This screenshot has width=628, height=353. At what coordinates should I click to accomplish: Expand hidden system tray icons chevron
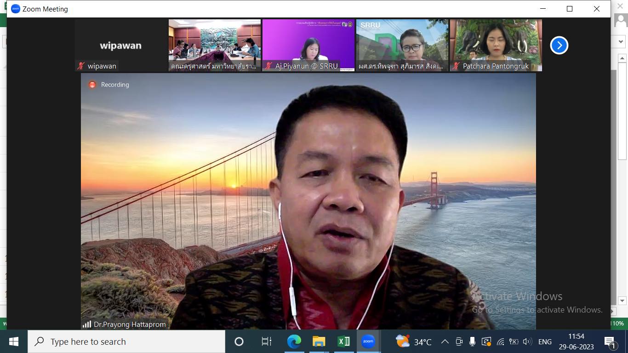click(445, 342)
